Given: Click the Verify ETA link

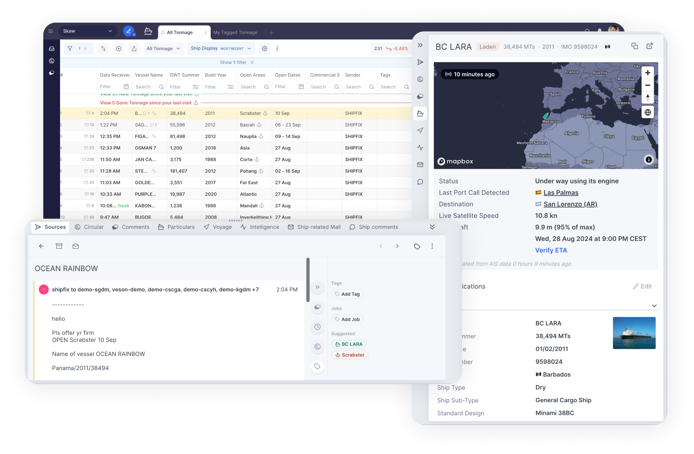Looking at the screenshot, I should click(551, 250).
